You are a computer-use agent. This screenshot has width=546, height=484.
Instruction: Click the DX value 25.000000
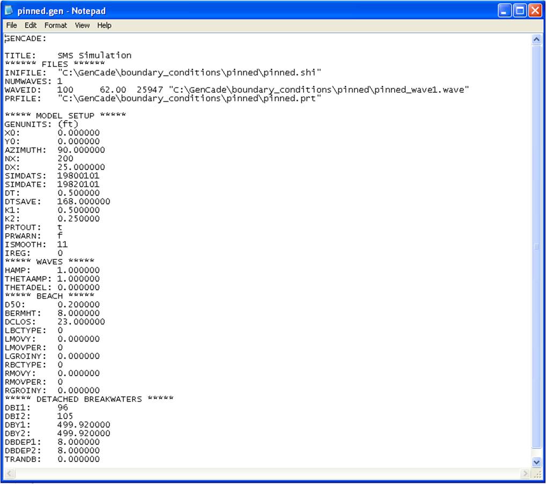coord(81,167)
